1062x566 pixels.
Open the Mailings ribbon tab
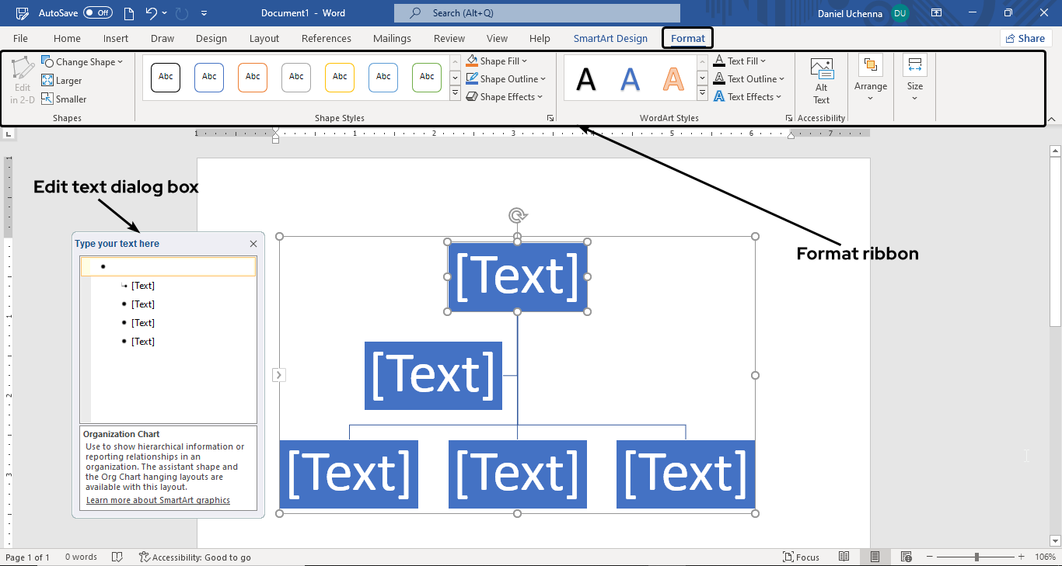(x=392, y=37)
